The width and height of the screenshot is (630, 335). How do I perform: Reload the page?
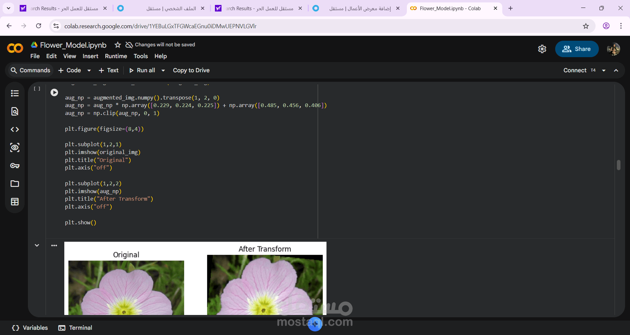tap(38, 26)
